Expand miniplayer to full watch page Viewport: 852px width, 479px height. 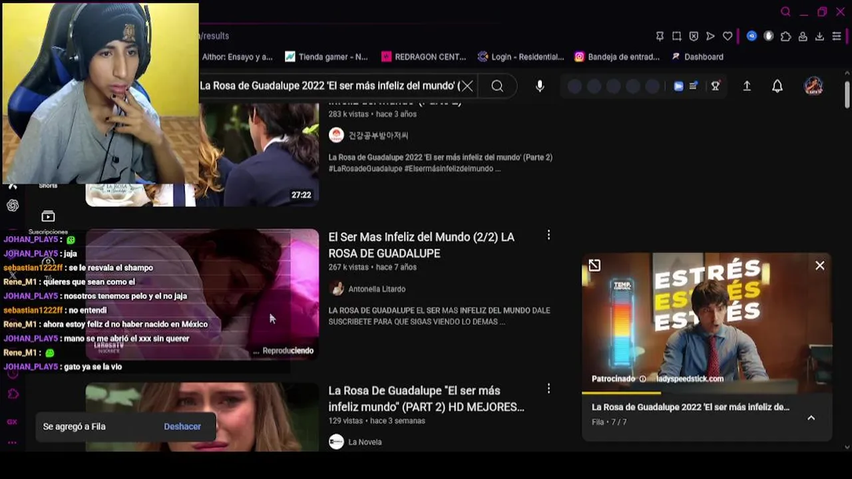coord(594,265)
